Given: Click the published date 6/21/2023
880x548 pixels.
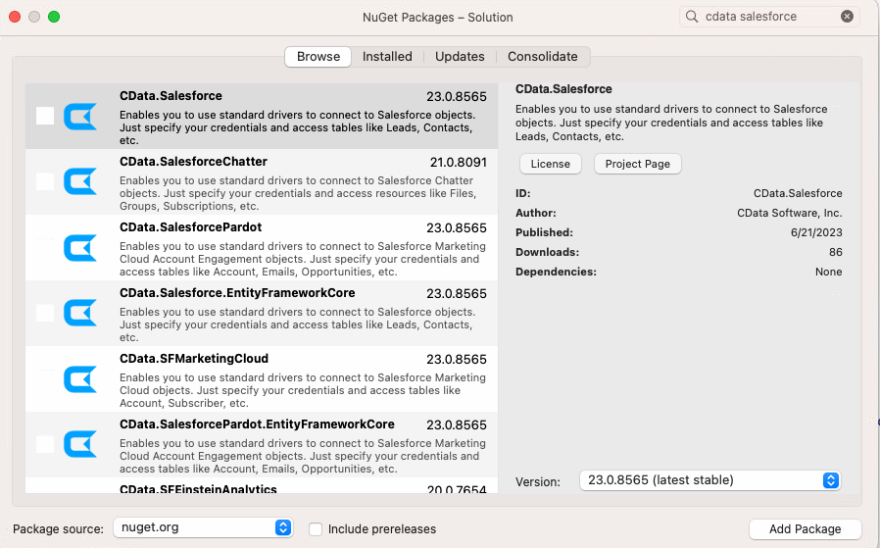Looking at the screenshot, I should click(x=816, y=232).
